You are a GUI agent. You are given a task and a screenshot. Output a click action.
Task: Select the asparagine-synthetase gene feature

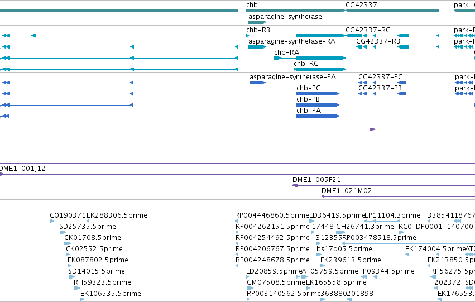[x=257, y=22]
